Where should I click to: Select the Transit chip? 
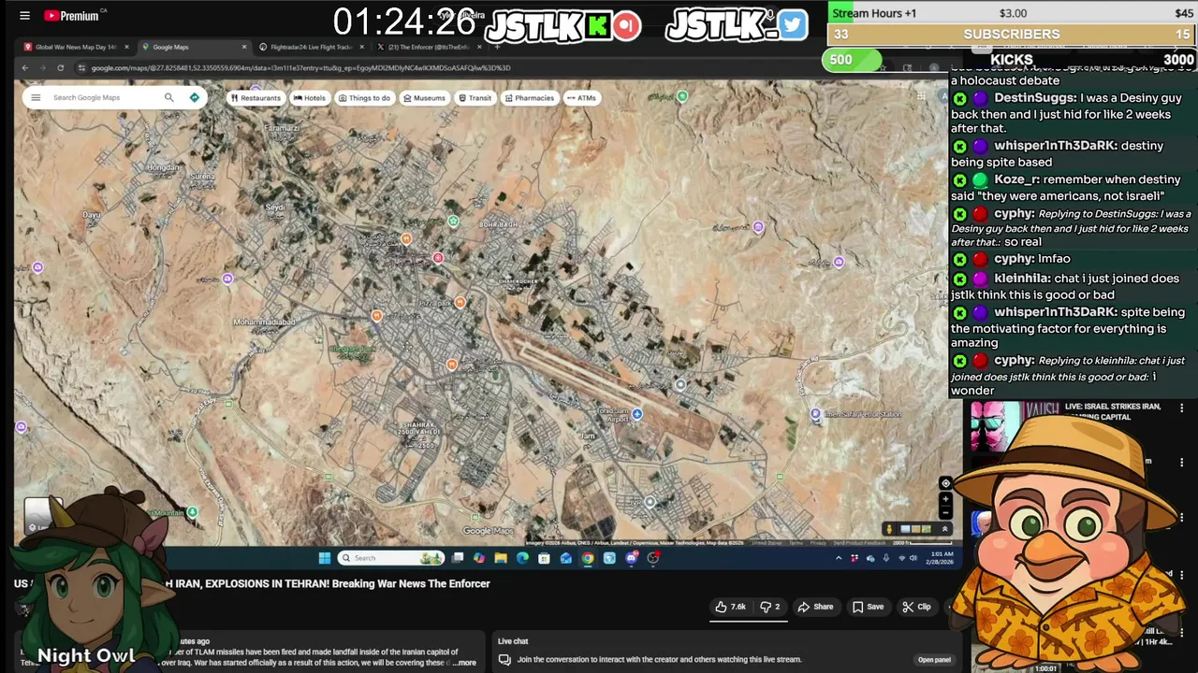(x=475, y=97)
